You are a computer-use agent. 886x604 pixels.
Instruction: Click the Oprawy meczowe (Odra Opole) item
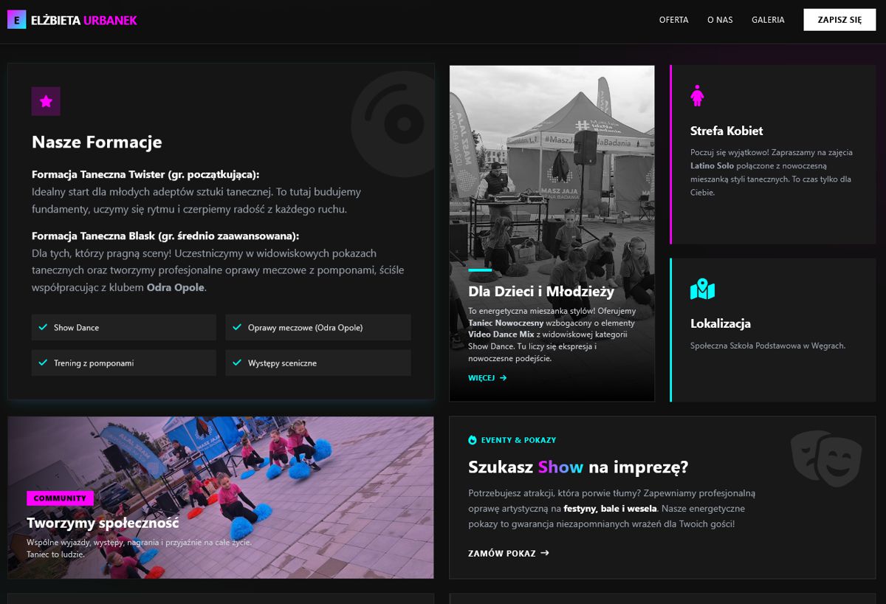[x=317, y=327]
